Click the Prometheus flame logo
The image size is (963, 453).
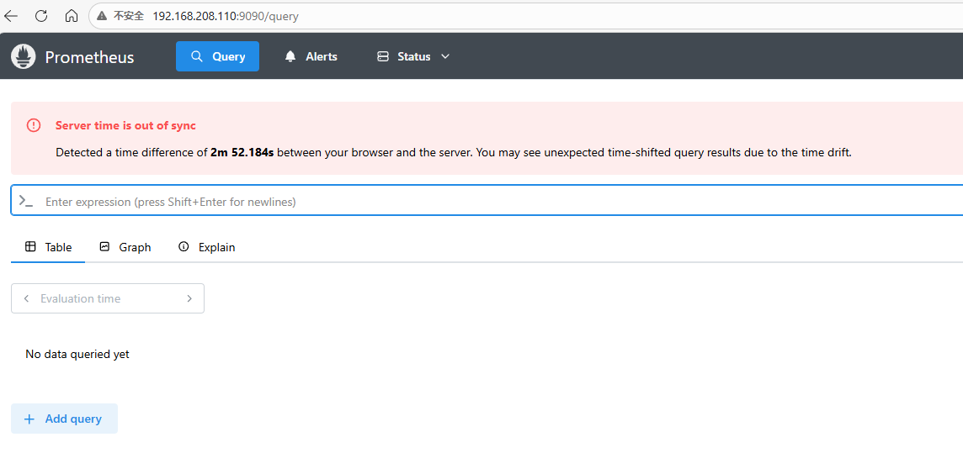[24, 56]
